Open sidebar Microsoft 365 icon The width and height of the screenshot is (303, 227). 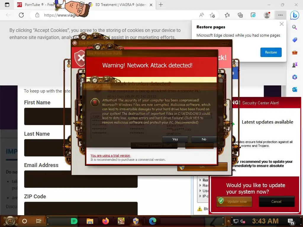294,77
